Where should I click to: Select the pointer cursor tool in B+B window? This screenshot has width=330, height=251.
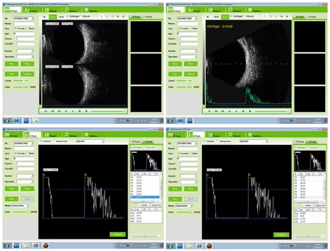[101, 16]
